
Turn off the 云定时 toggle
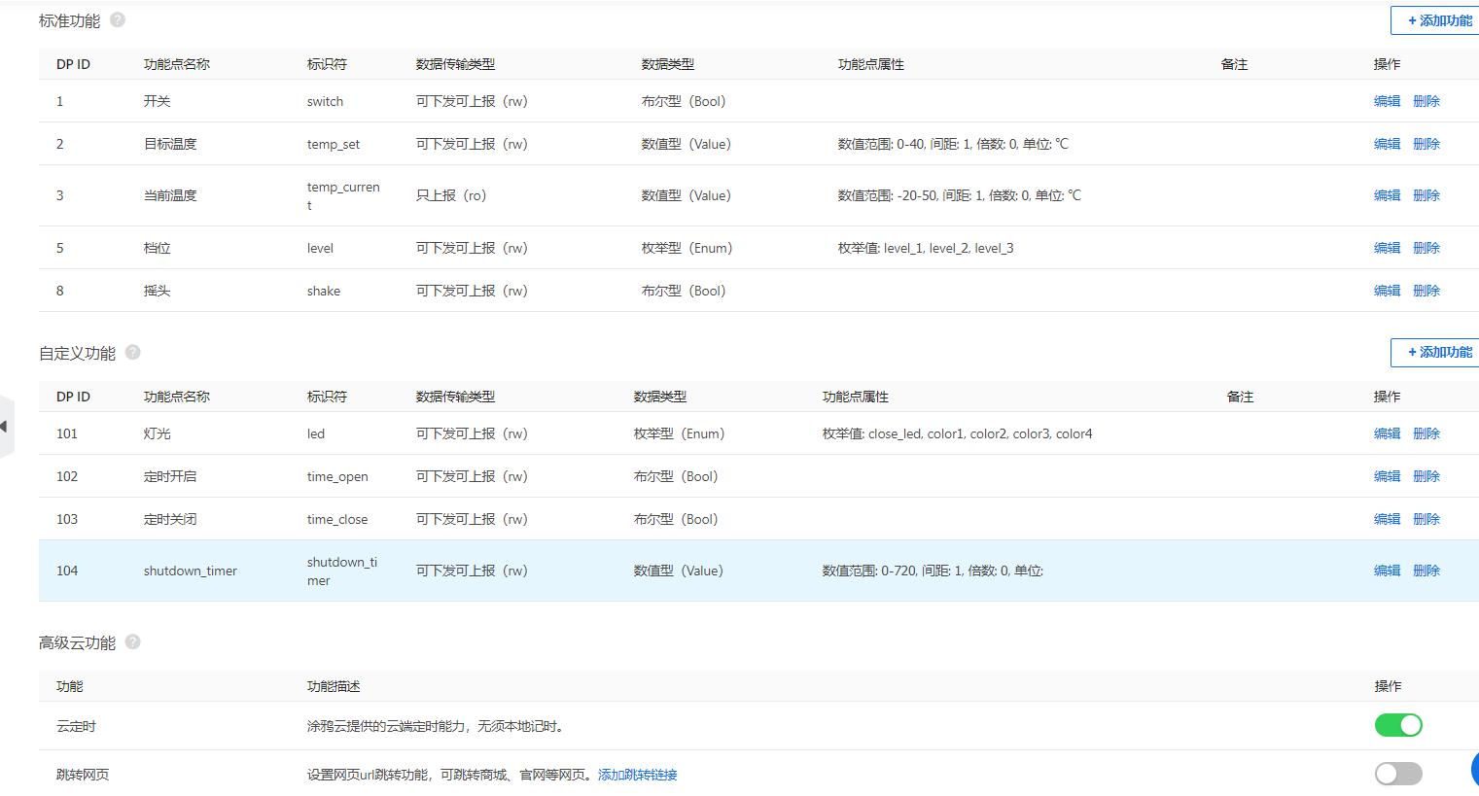[x=1398, y=725]
